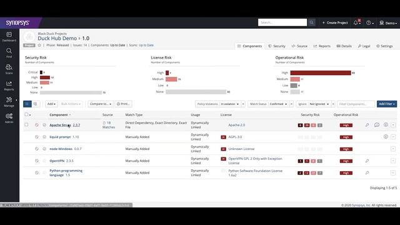The height and width of the screenshot is (225, 400).
Task: Open the help menu icon
Action: [x=369, y=22]
